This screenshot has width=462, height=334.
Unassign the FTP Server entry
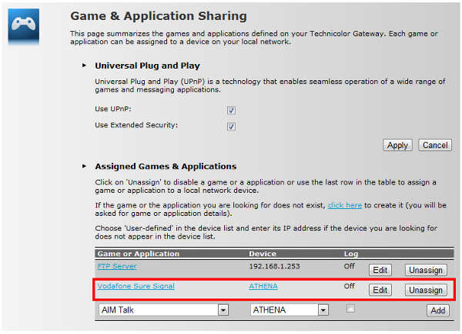pos(426,270)
